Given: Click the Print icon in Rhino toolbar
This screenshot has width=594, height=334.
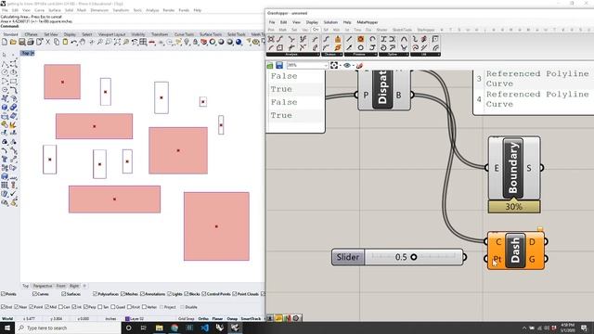Looking at the screenshot, I should 31,42.
